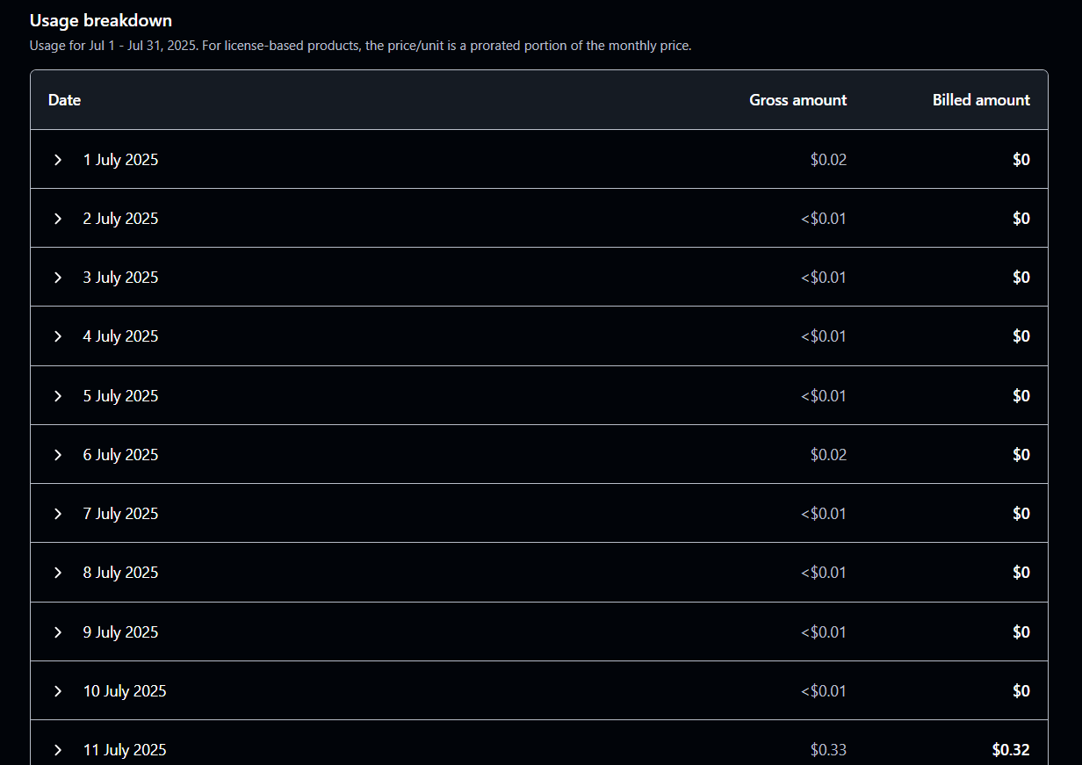Select the 6 July 2025 date label
Image resolution: width=1082 pixels, height=765 pixels.
point(121,455)
